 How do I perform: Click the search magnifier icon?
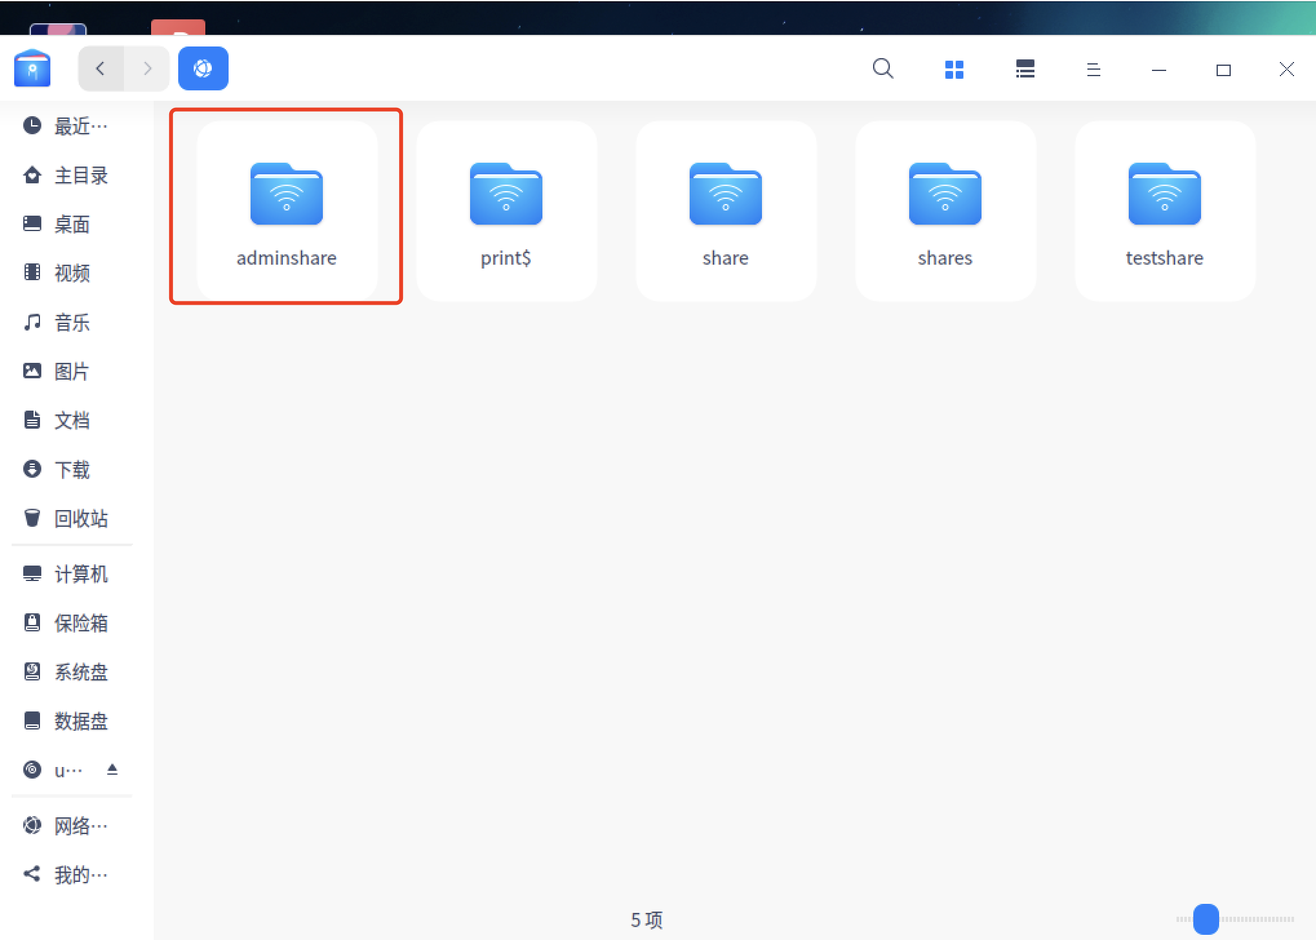click(883, 68)
